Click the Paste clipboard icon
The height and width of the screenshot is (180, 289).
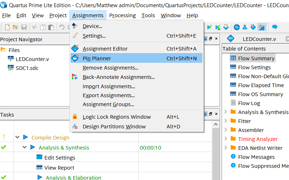tap(51, 27)
